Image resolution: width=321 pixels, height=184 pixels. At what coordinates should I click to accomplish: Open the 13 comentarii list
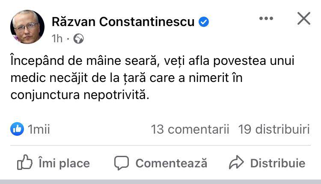[190, 129]
